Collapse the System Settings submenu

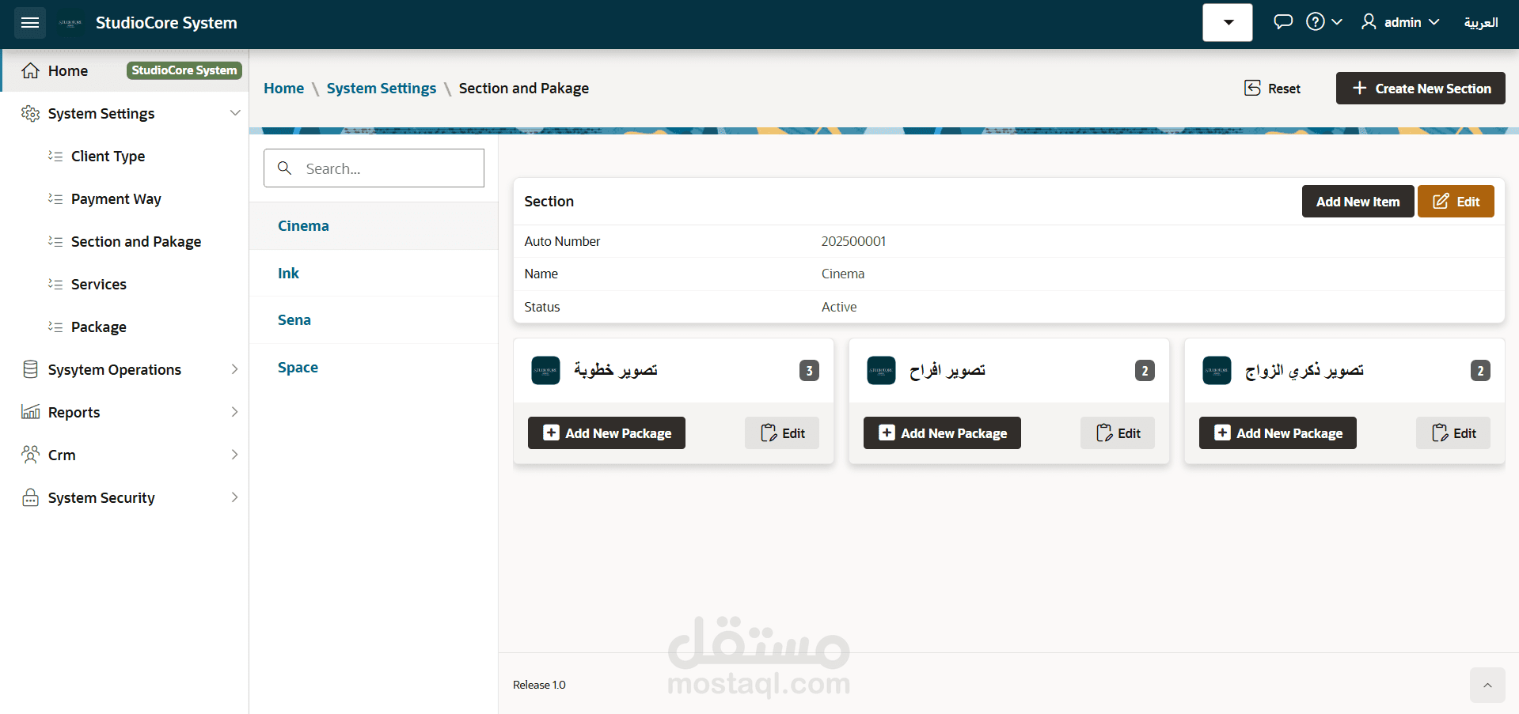235,113
